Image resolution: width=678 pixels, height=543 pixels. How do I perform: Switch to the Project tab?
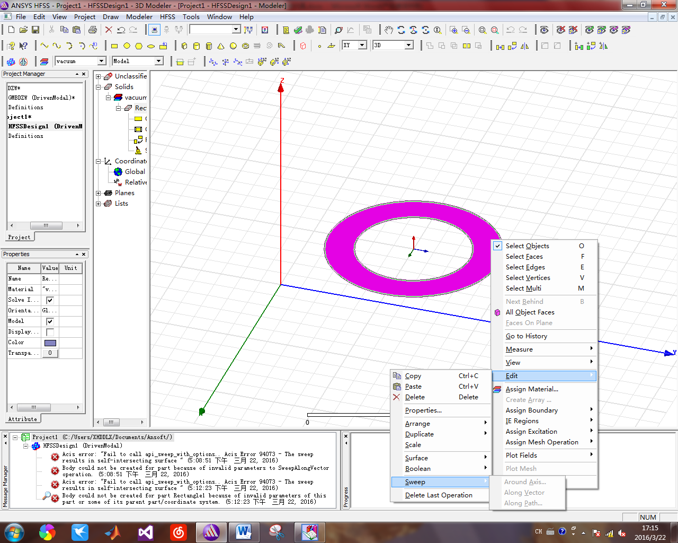[x=20, y=237]
